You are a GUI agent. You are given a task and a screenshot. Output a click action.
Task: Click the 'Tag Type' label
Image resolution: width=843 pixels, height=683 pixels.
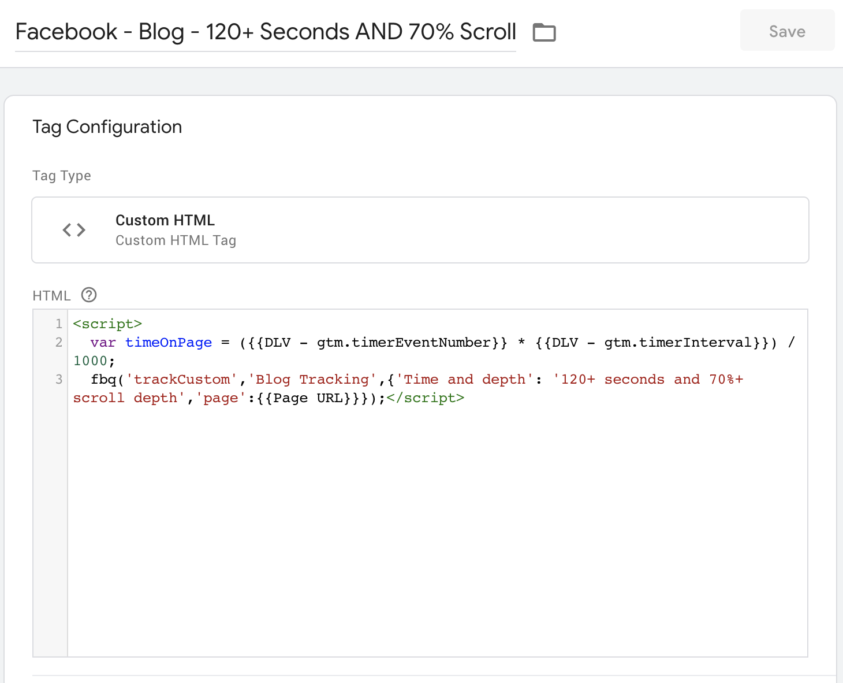[x=62, y=176]
